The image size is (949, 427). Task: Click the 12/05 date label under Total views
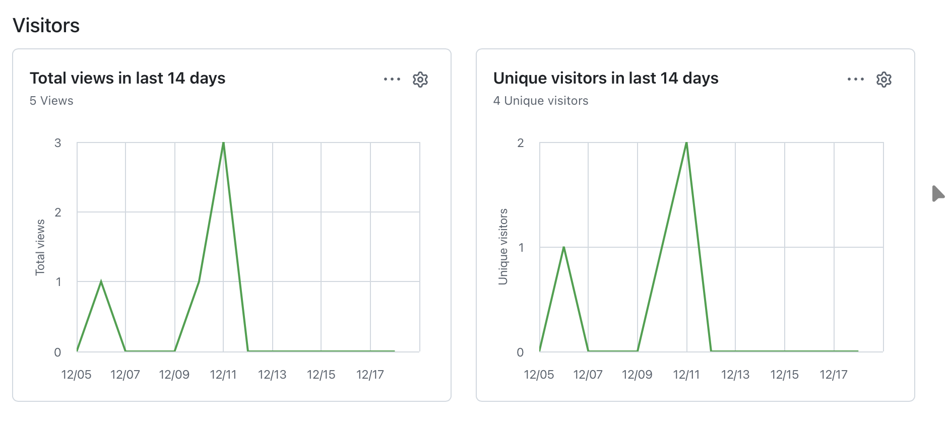coord(76,375)
